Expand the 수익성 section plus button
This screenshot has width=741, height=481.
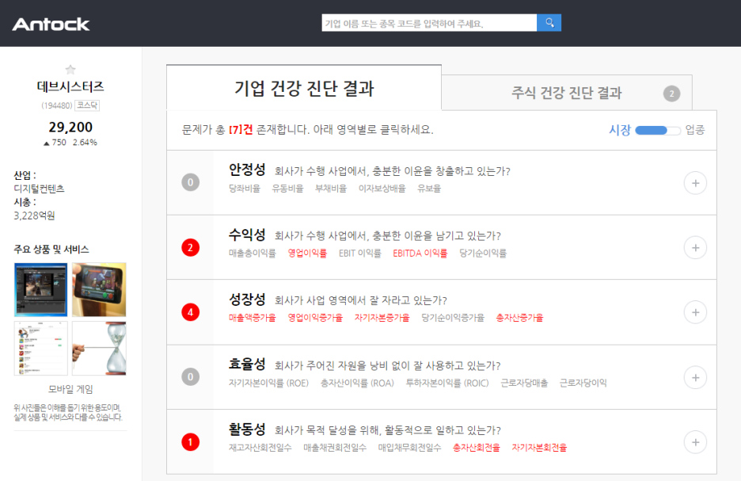tap(695, 248)
